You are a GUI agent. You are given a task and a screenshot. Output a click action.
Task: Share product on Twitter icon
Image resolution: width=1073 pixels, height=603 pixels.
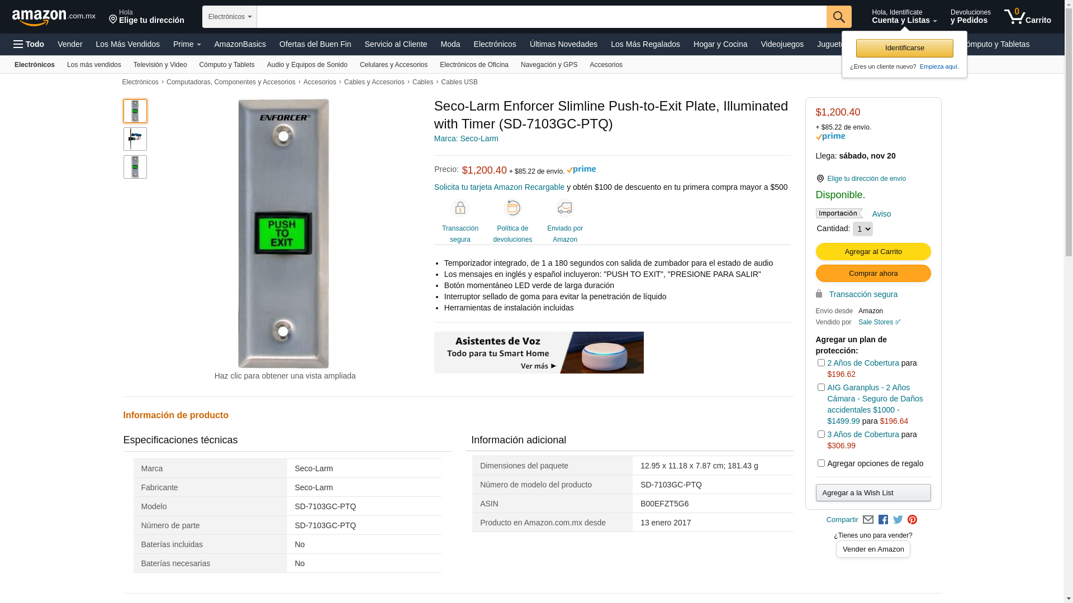pos(898,520)
